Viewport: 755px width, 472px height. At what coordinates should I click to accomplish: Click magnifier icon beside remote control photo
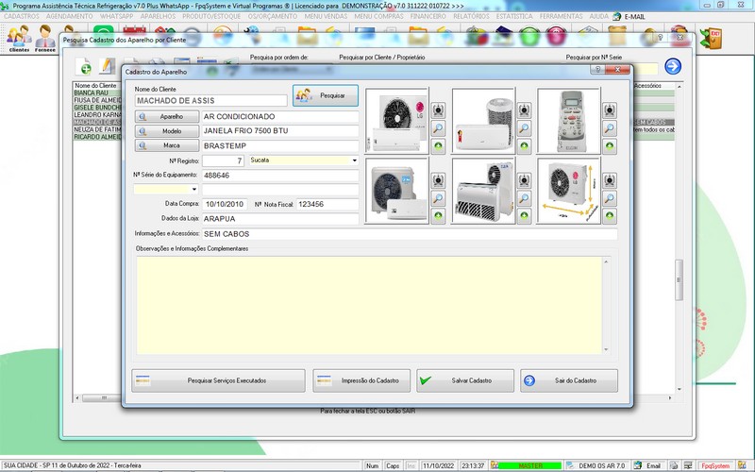click(611, 128)
